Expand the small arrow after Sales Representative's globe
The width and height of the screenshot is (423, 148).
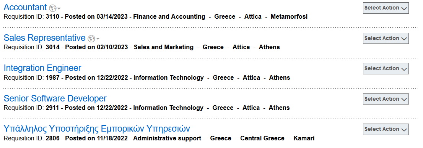[98, 39]
